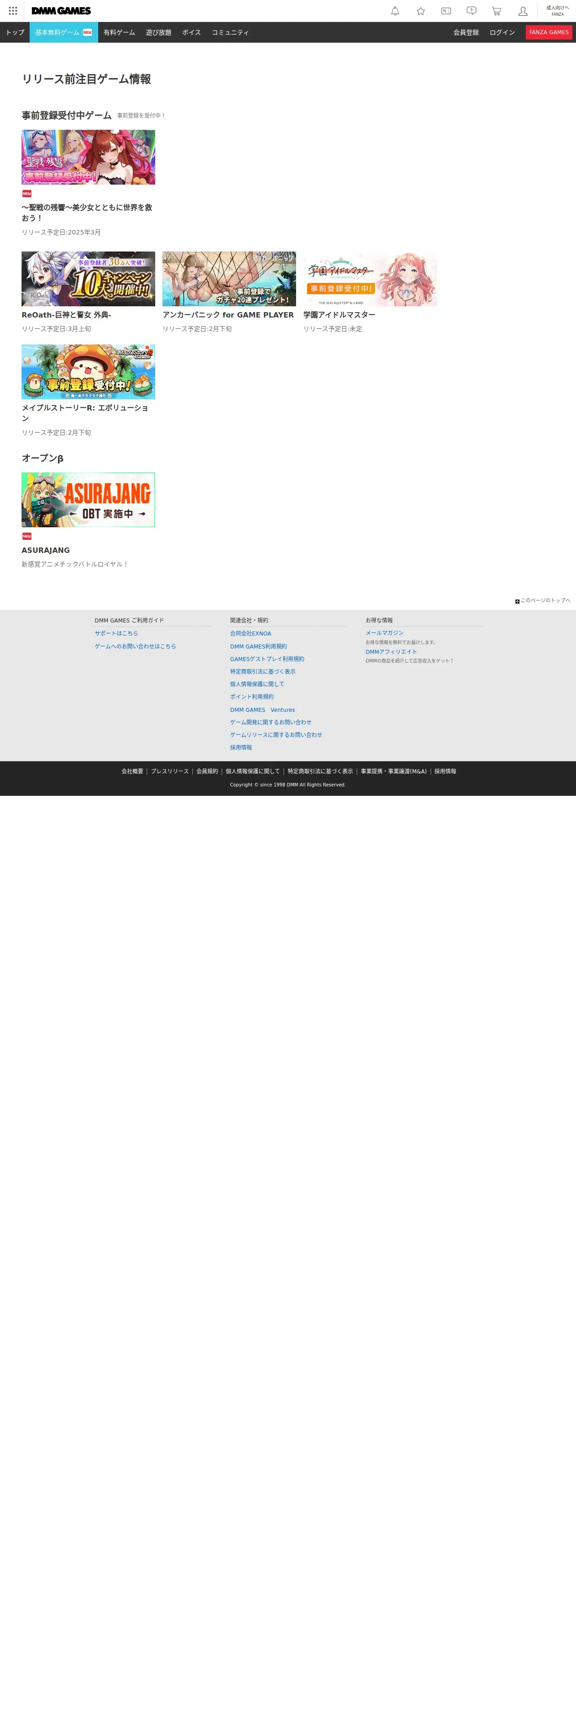This screenshot has width=576, height=1730.
Task: Open the MapleStory R banner image
Action: [88, 372]
